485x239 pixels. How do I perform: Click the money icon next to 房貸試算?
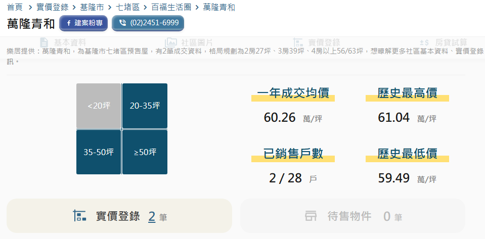425,42
